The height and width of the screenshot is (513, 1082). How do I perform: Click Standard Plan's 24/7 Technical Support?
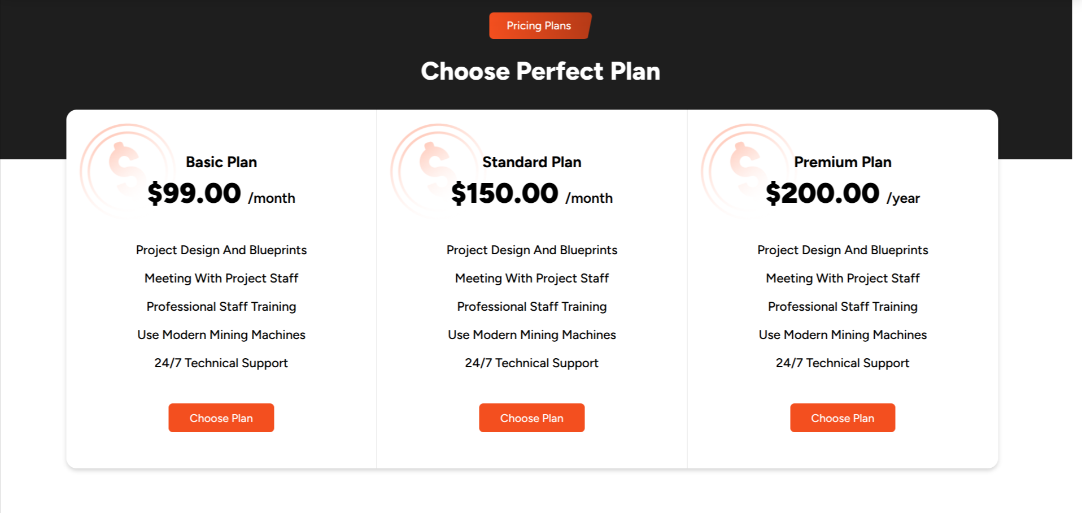[x=532, y=363]
